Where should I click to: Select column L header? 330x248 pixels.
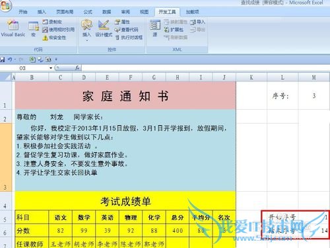(282, 77)
